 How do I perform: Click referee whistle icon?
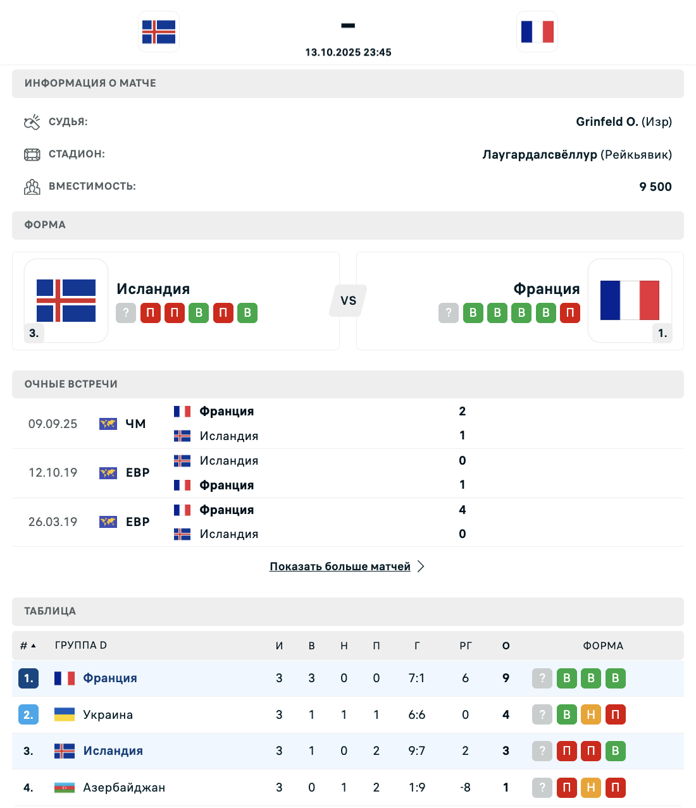32,122
